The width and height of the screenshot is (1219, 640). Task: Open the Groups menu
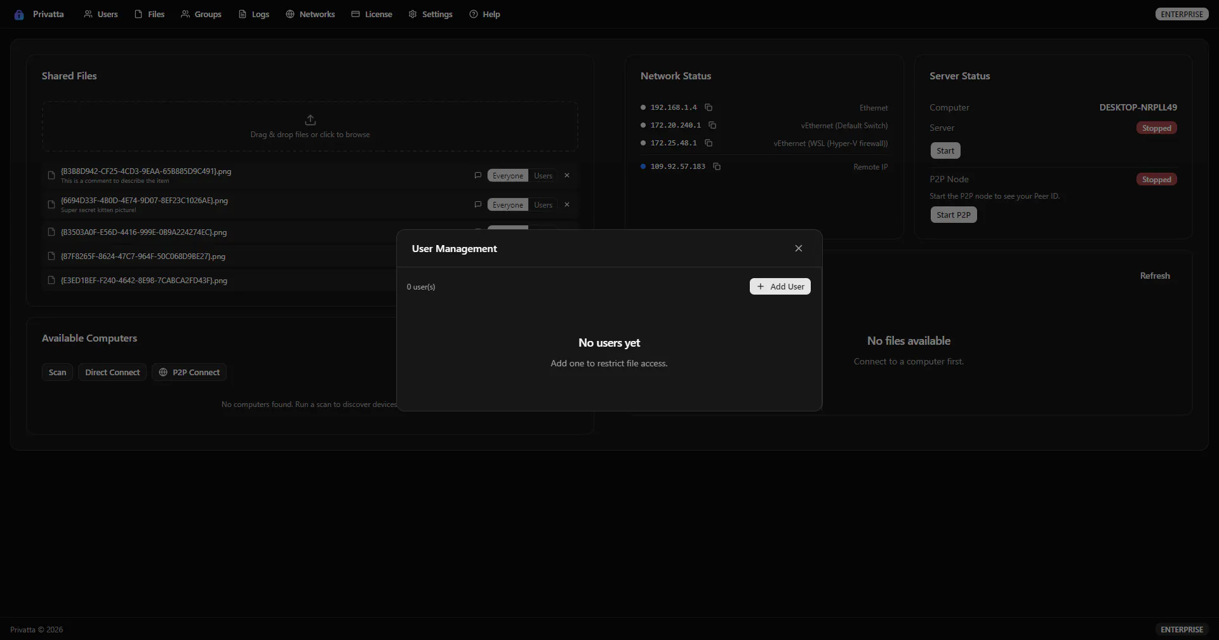[x=201, y=14]
